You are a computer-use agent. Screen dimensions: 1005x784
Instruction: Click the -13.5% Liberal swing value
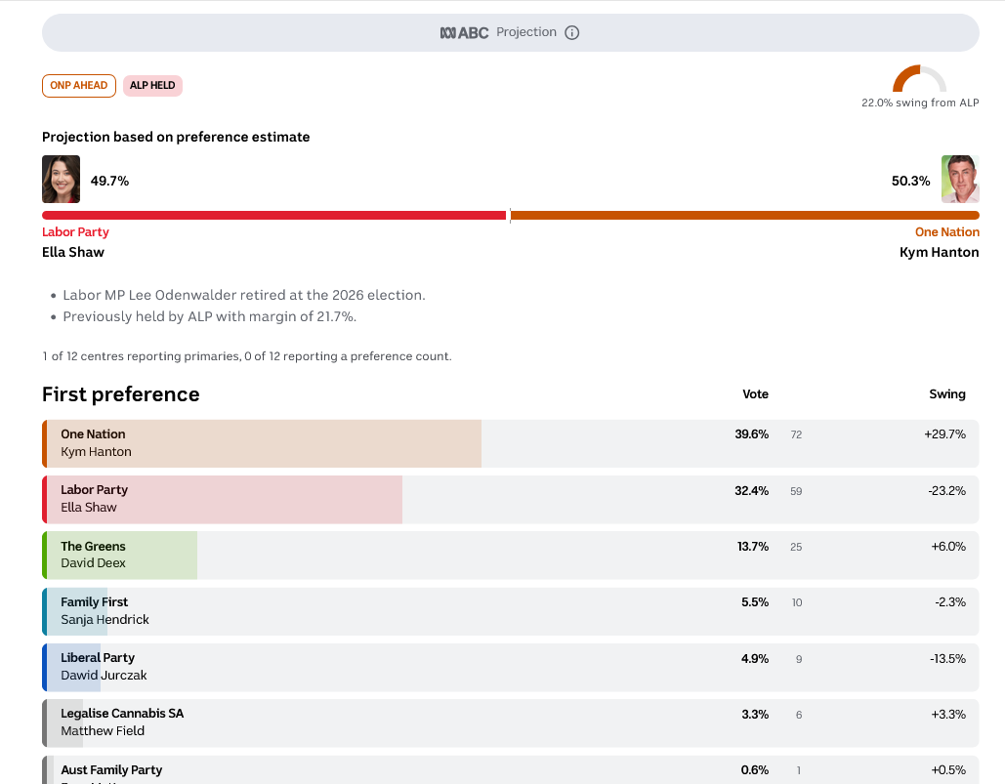coord(947,659)
